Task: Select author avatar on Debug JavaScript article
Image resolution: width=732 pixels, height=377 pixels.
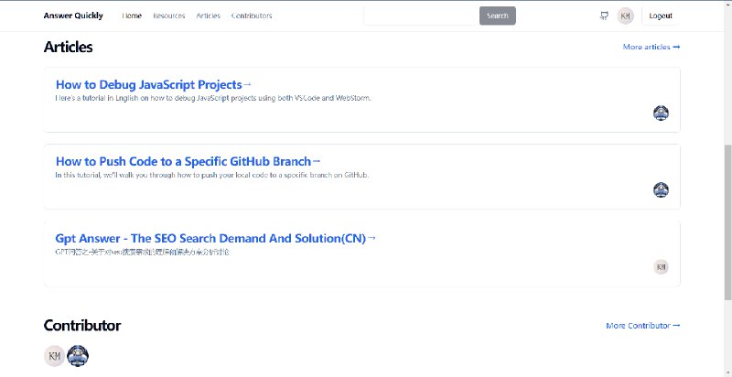Action: [x=661, y=113]
